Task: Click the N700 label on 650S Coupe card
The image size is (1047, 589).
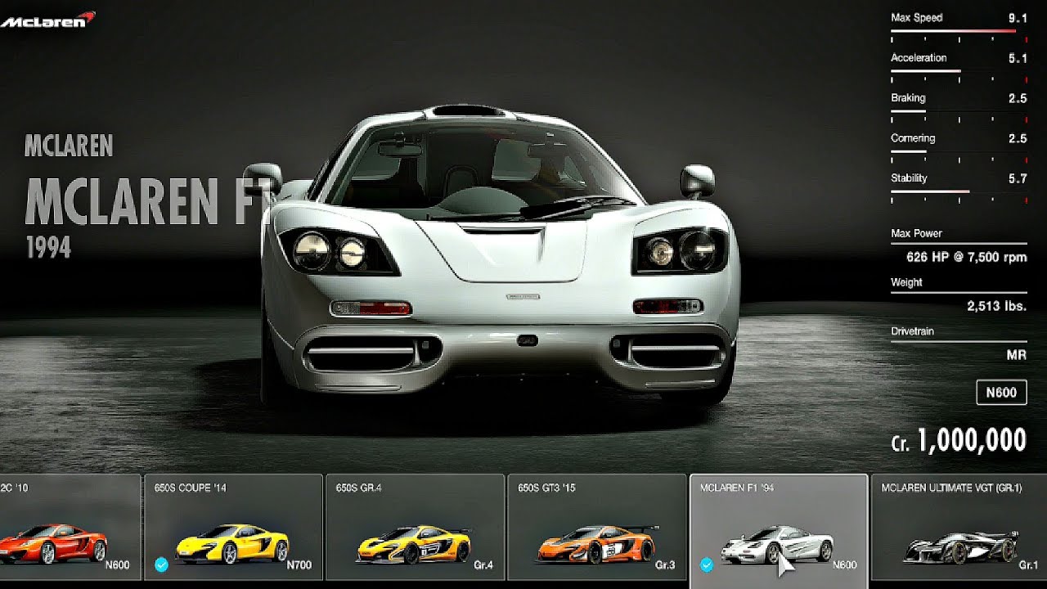Action: tap(299, 564)
